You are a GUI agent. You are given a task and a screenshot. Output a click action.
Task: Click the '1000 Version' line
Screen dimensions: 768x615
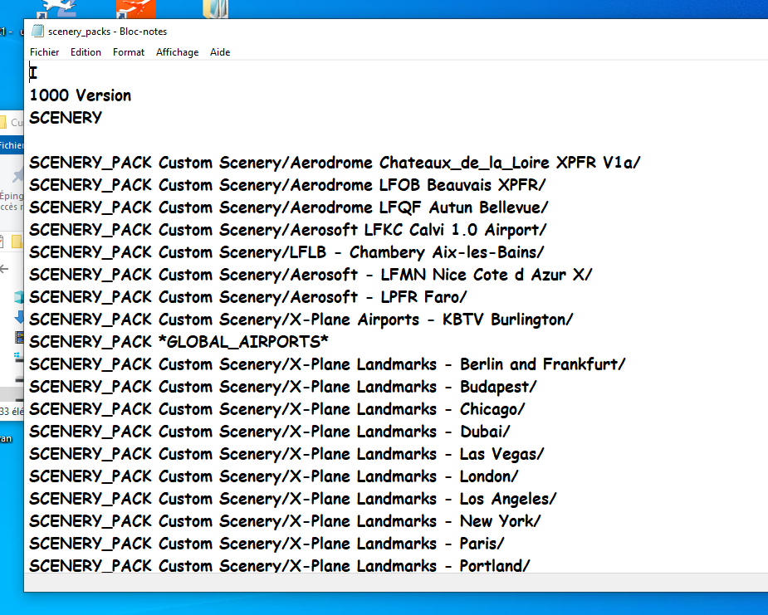(x=81, y=95)
